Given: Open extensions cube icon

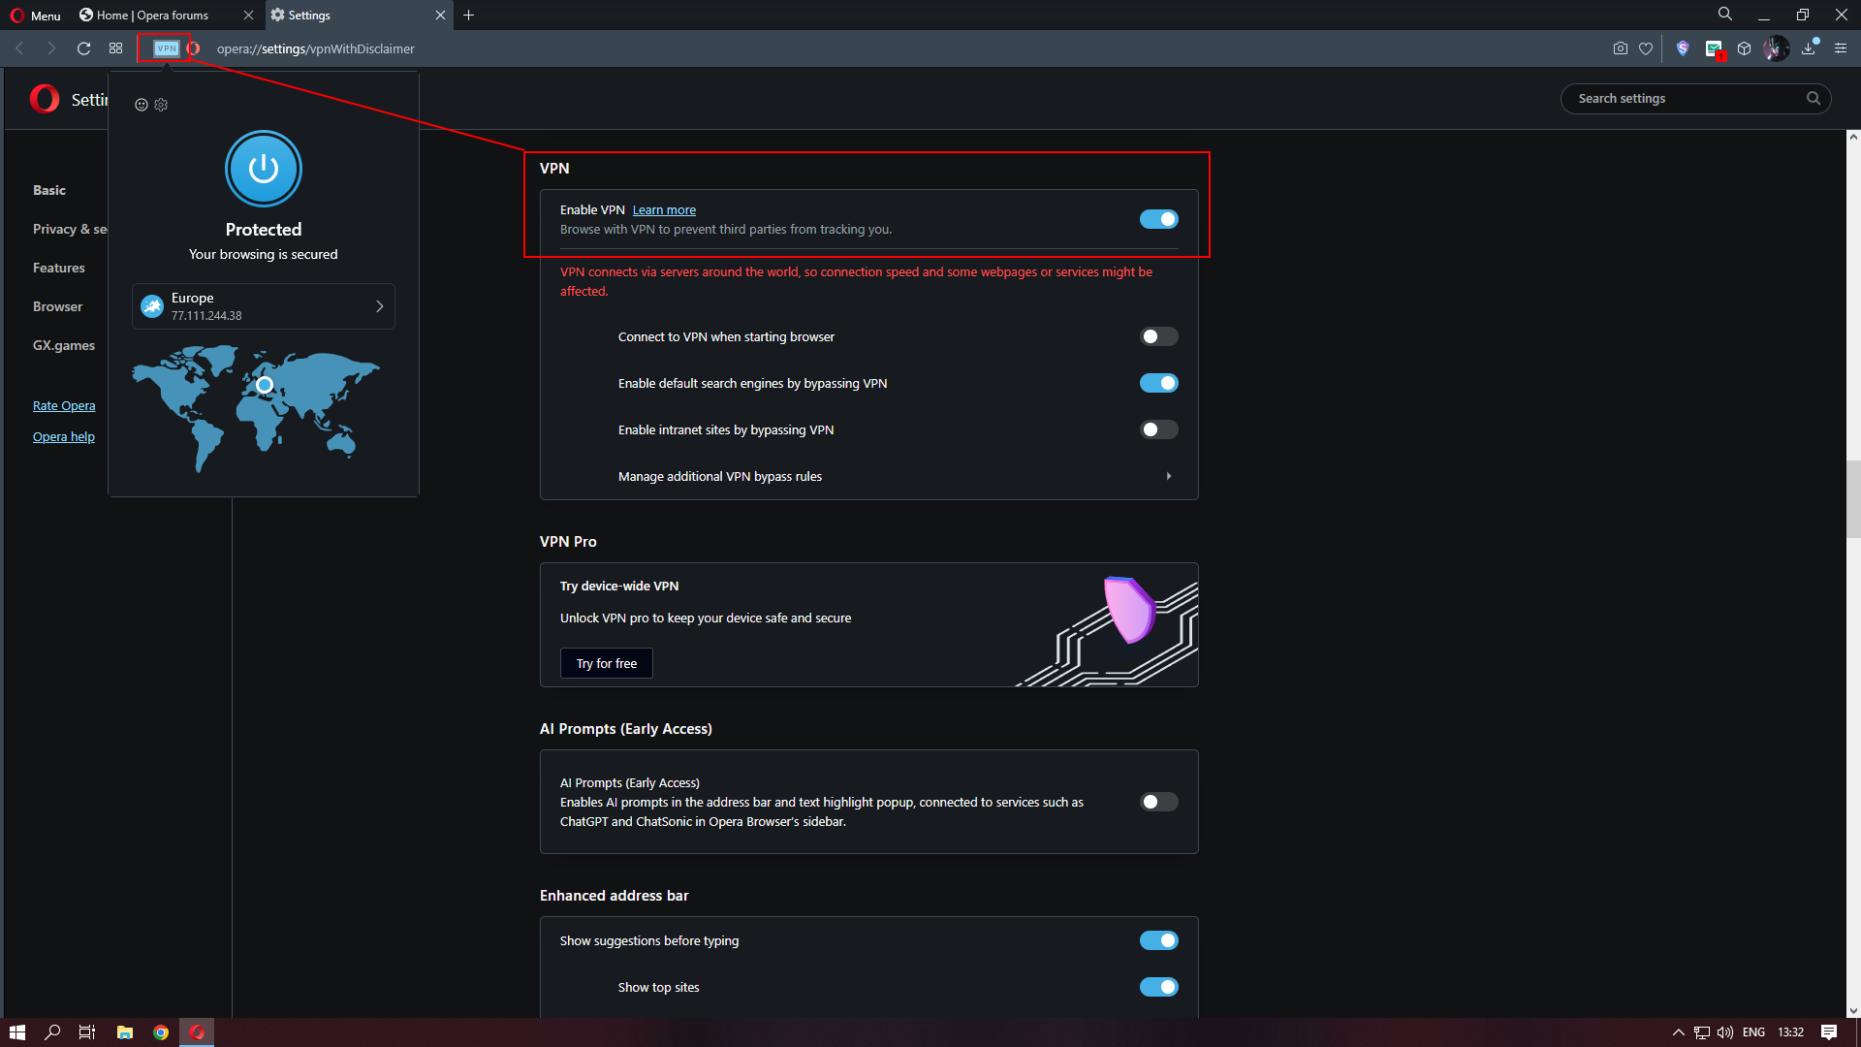Looking at the screenshot, I should click(x=1745, y=48).
